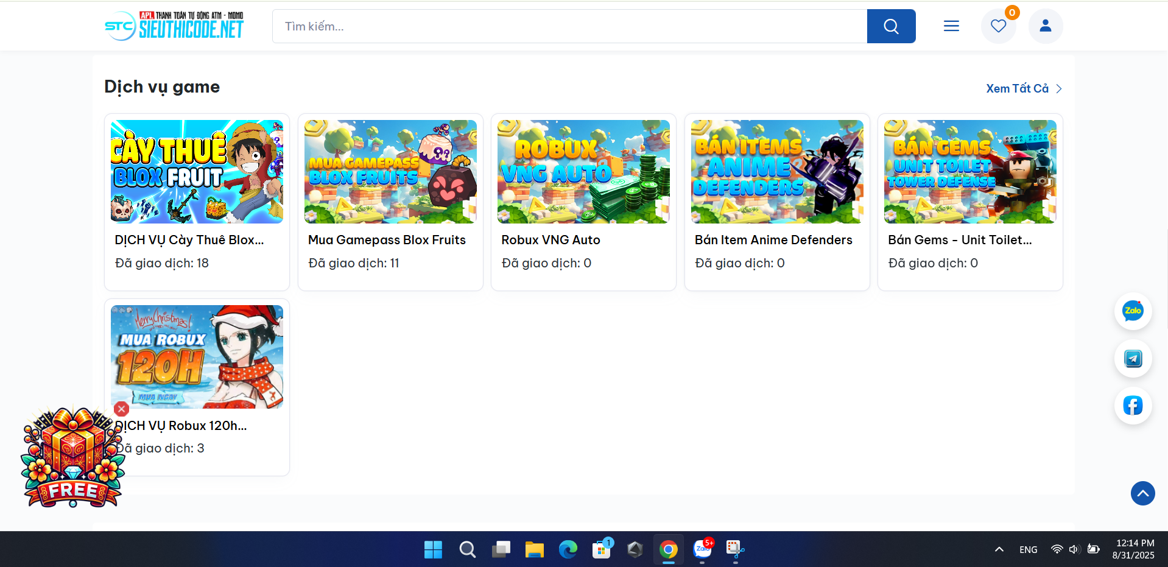Click text Đã giao dịch: 3
This screenshot has width=1168, height=567.
[160, 448]
